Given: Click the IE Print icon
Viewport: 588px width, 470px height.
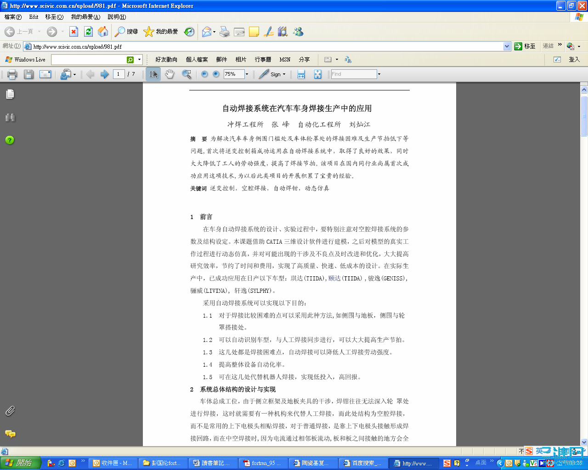Looking at the screenshot, I should [x=225, y=32].
